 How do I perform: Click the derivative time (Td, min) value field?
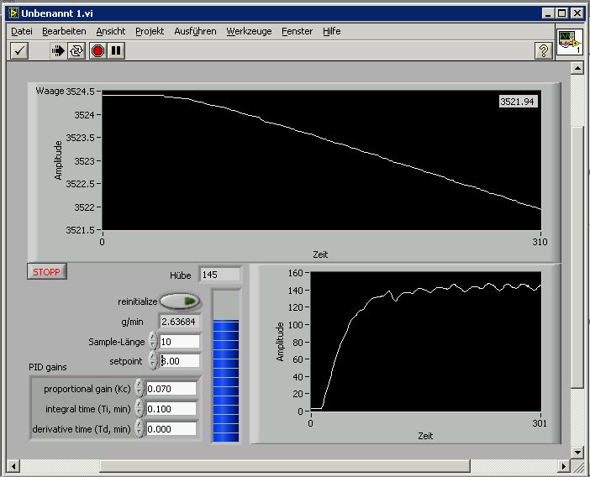point(171,428)
